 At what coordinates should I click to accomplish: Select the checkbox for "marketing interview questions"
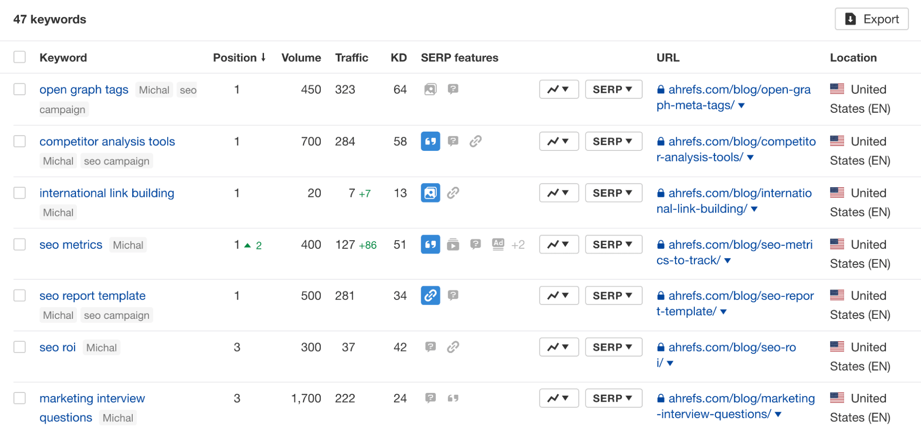coord(19,397)
